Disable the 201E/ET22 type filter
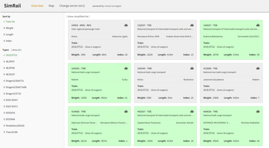This screenshot has height=148, width=269. tap(11, 55)
